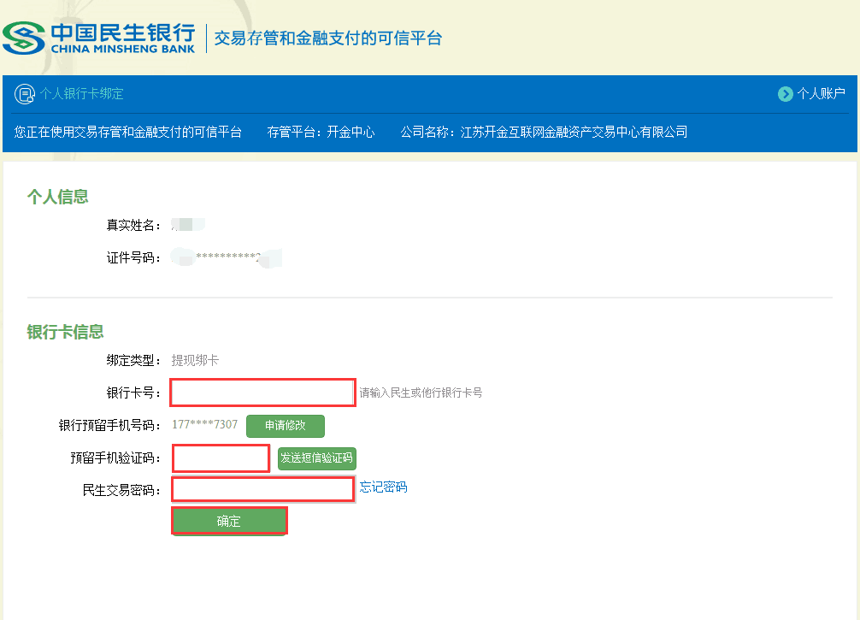Click the hint text 请输入民生或他行银行卡号
Image resolution: width=860 pixels, height=620 pixels.
[x=421, y=393]
